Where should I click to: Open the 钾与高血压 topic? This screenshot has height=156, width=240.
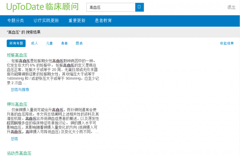click(17, 104)
